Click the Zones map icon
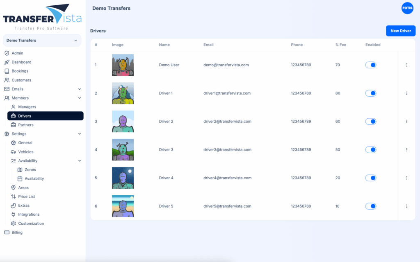 pyautogui.click(x=20, y=170)
